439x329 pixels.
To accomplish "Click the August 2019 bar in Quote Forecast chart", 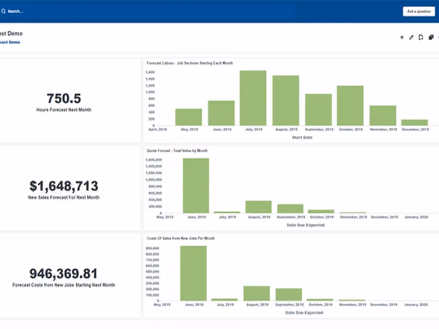I will (x=258, y=207).
